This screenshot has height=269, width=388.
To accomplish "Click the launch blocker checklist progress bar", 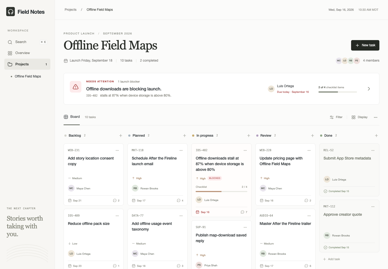I will [x=338, y=92].
